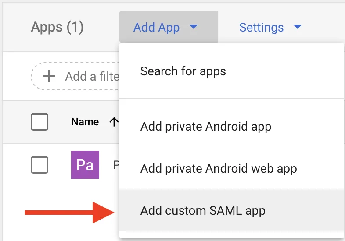
Task: Toggle the select-all checkbox in header row
Action: click(x=40, y=122)
